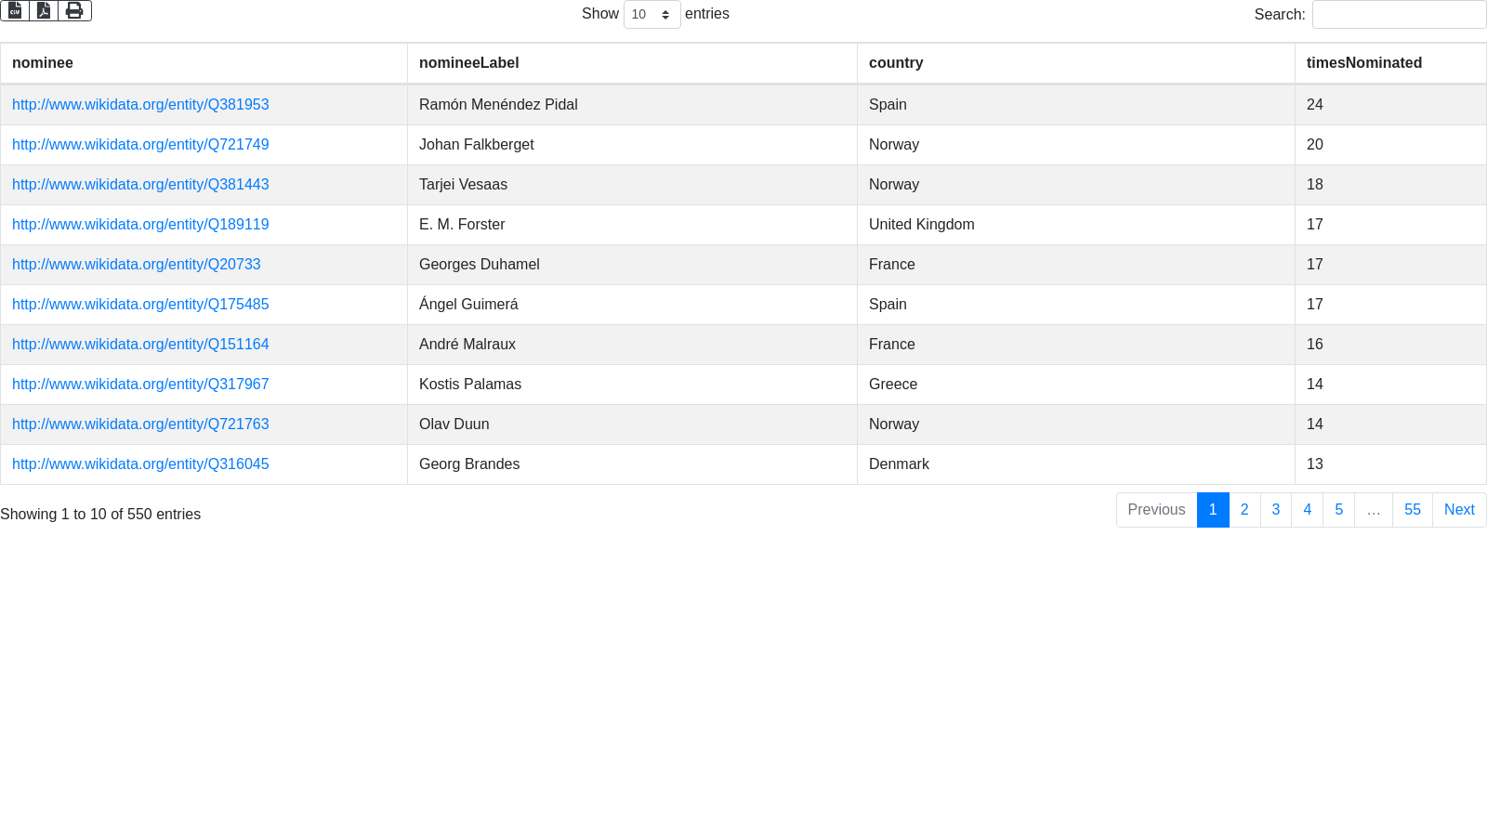The image size is (1487, 836).
Task: Select timesNominated value 24
Action: (x=1390, y=105)
